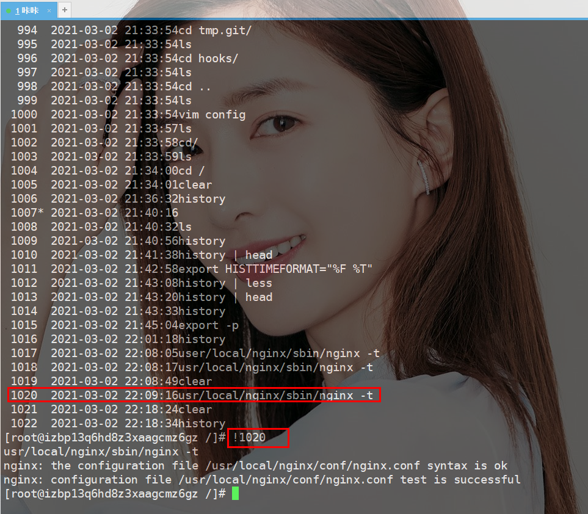Click line 1019 clear

111,382
